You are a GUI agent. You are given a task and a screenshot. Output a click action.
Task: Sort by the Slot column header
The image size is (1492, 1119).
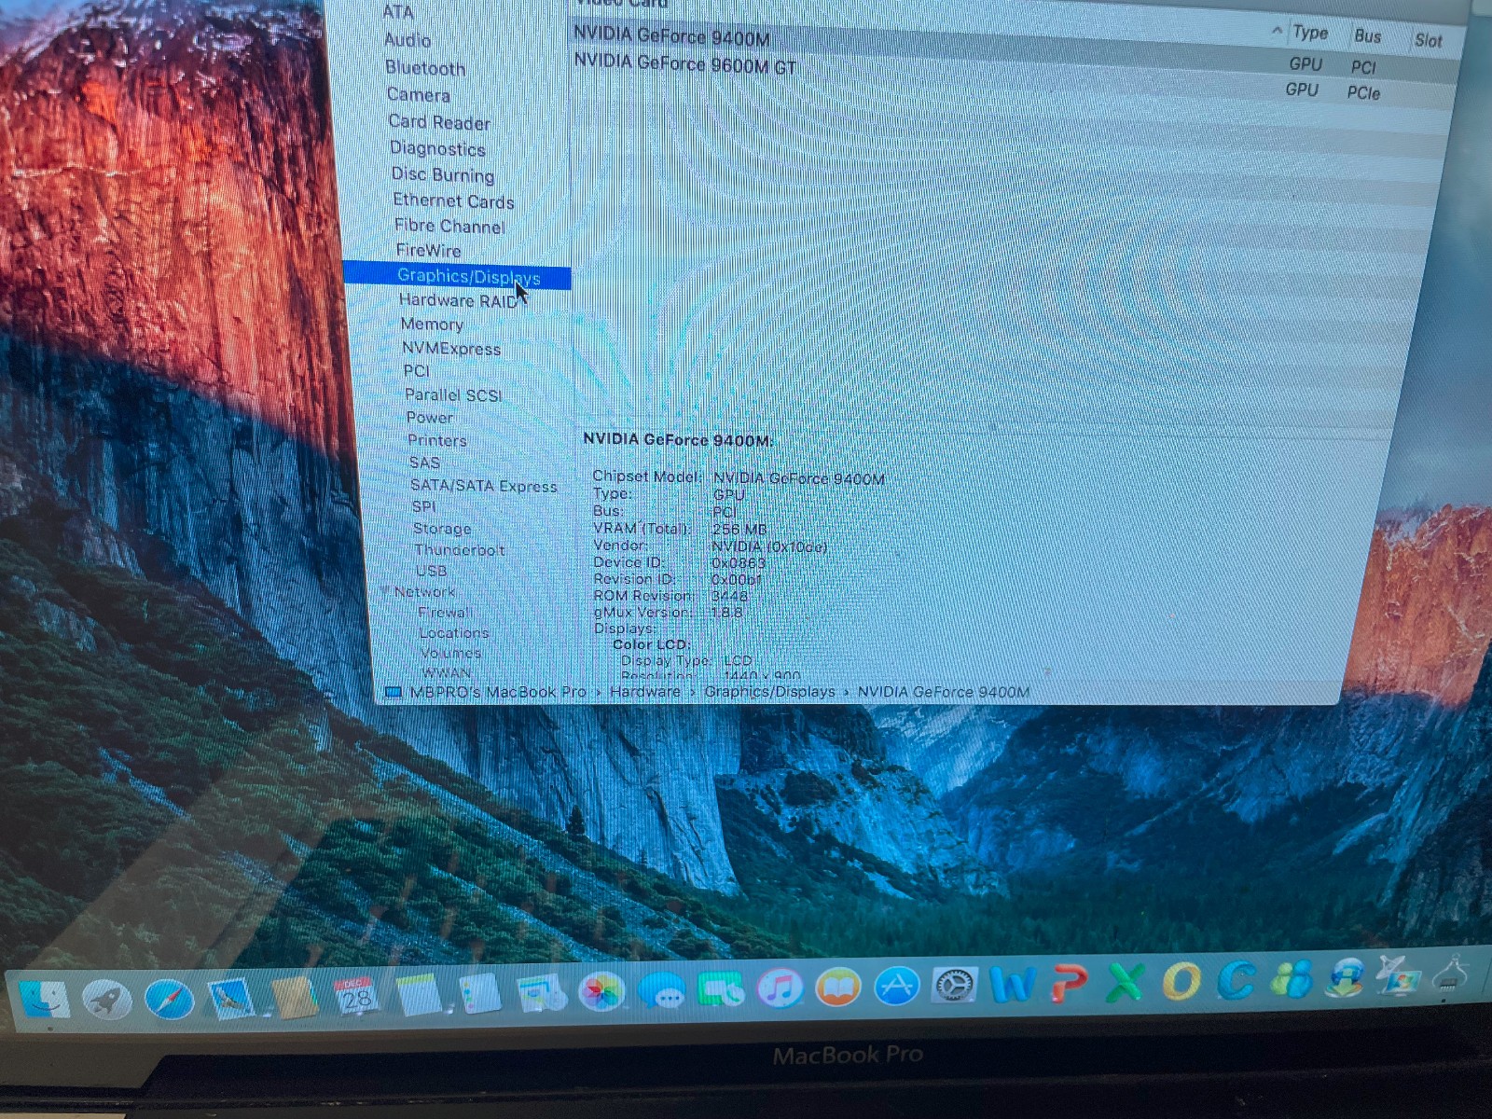pyautogui.click(x=1428, y=40)
